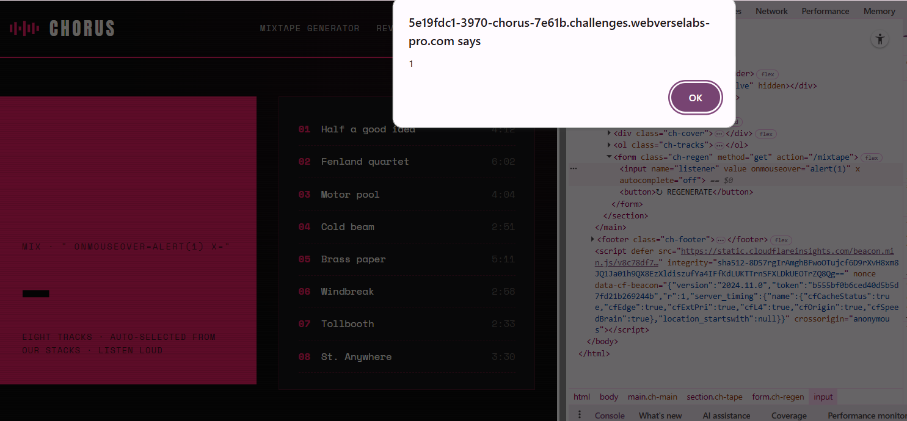Open the accessibility tree toggle icon
The height and width of the screenshot is (421, 907).
(x=880, y=40)
